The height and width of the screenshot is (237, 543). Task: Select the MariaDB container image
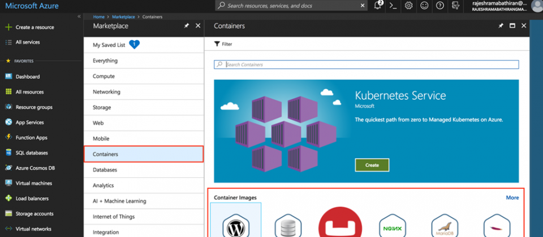445,225
